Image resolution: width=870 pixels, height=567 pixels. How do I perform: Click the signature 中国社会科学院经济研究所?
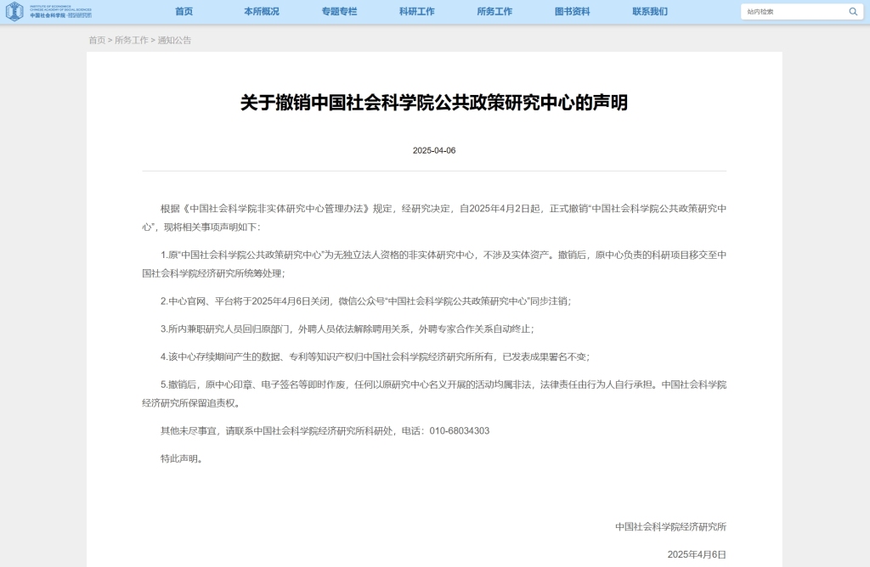(x=671, y=526)
